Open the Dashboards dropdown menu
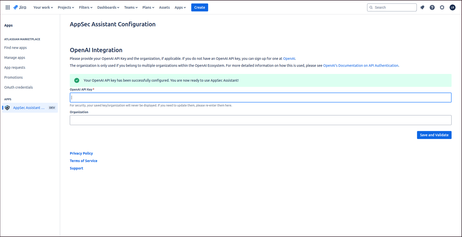The height and width of the screenshot is (237, 462). pyautogui.click(x=108, y=7)
